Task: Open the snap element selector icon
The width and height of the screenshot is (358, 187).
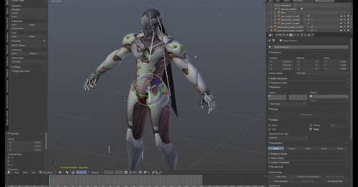Action: pyautogui.click(x=134, y=172)
